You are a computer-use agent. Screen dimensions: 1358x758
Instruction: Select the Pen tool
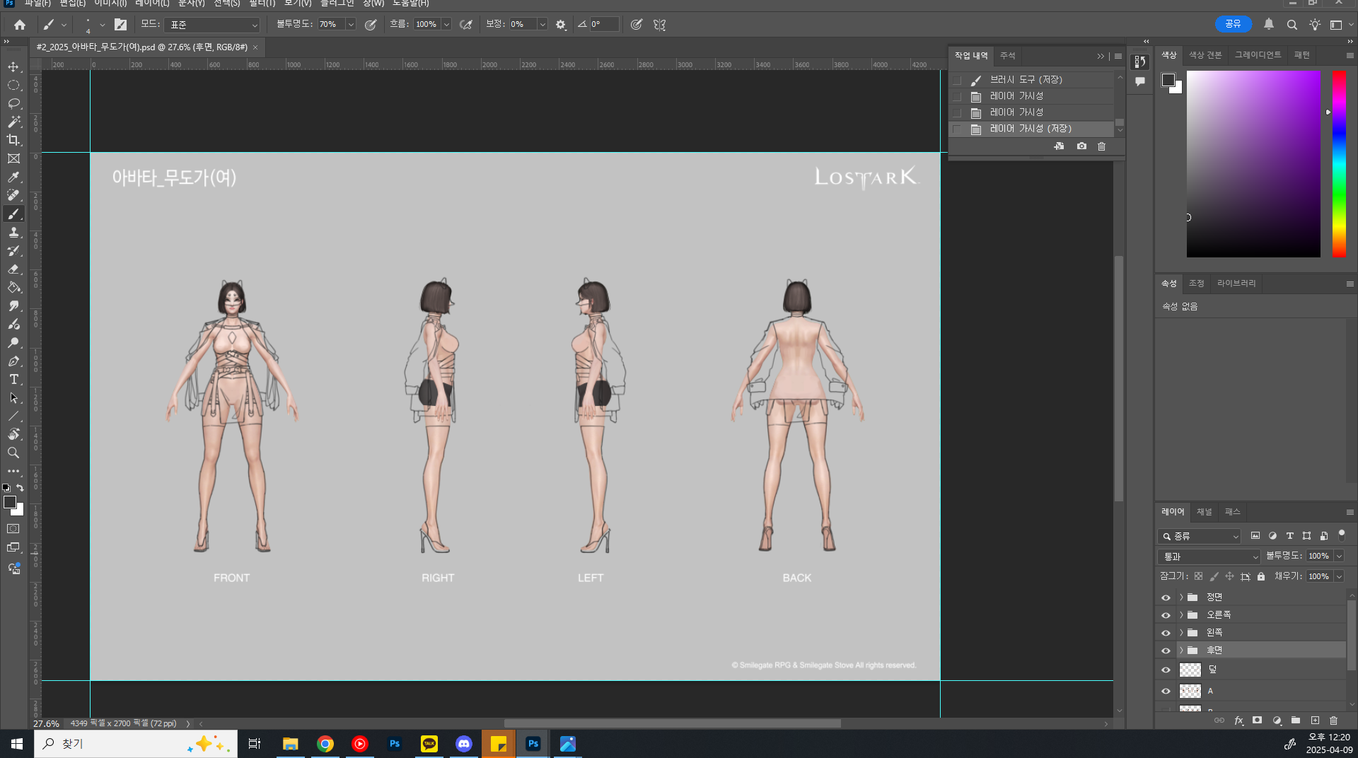[x=13, y=361]
